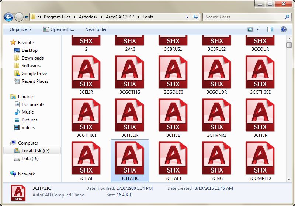Select the 3CHVNR1 SHX font file
295x206 pixels.
pyautogui.click(x=216, y=118)
